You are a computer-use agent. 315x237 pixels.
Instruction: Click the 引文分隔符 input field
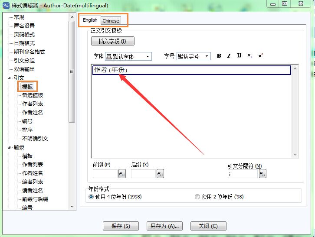coord(243,174)
